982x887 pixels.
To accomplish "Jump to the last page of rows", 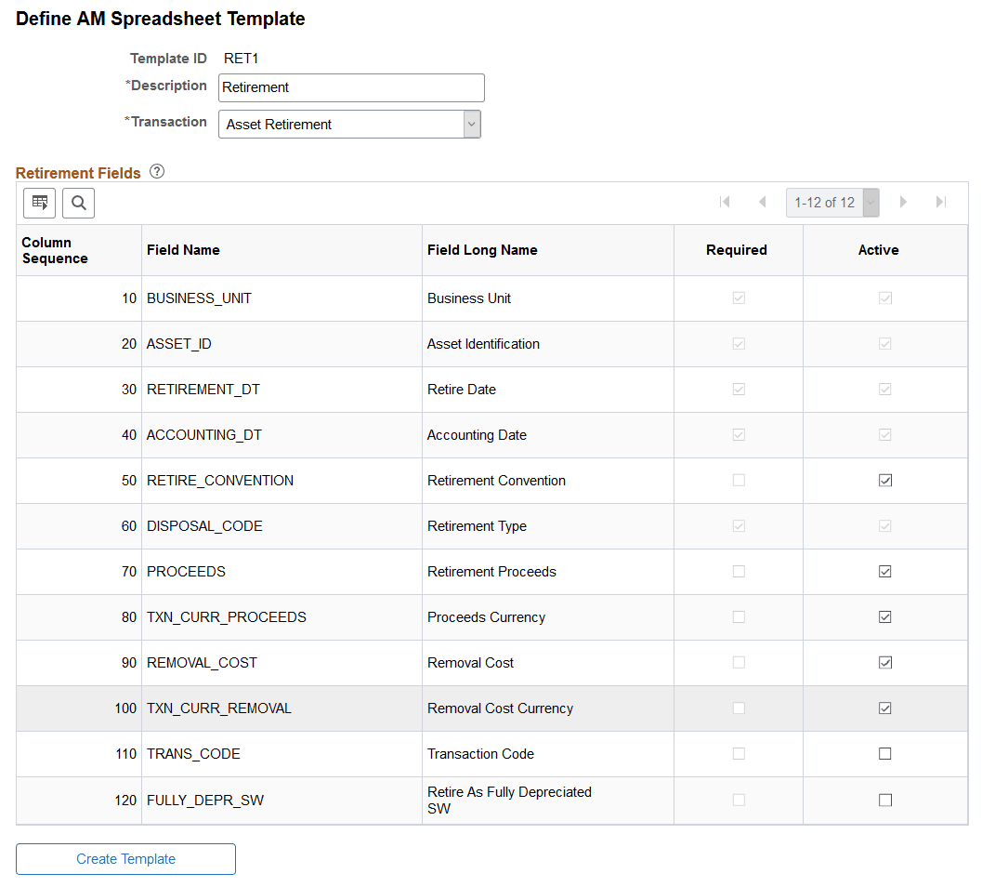I will pos(940,202).
